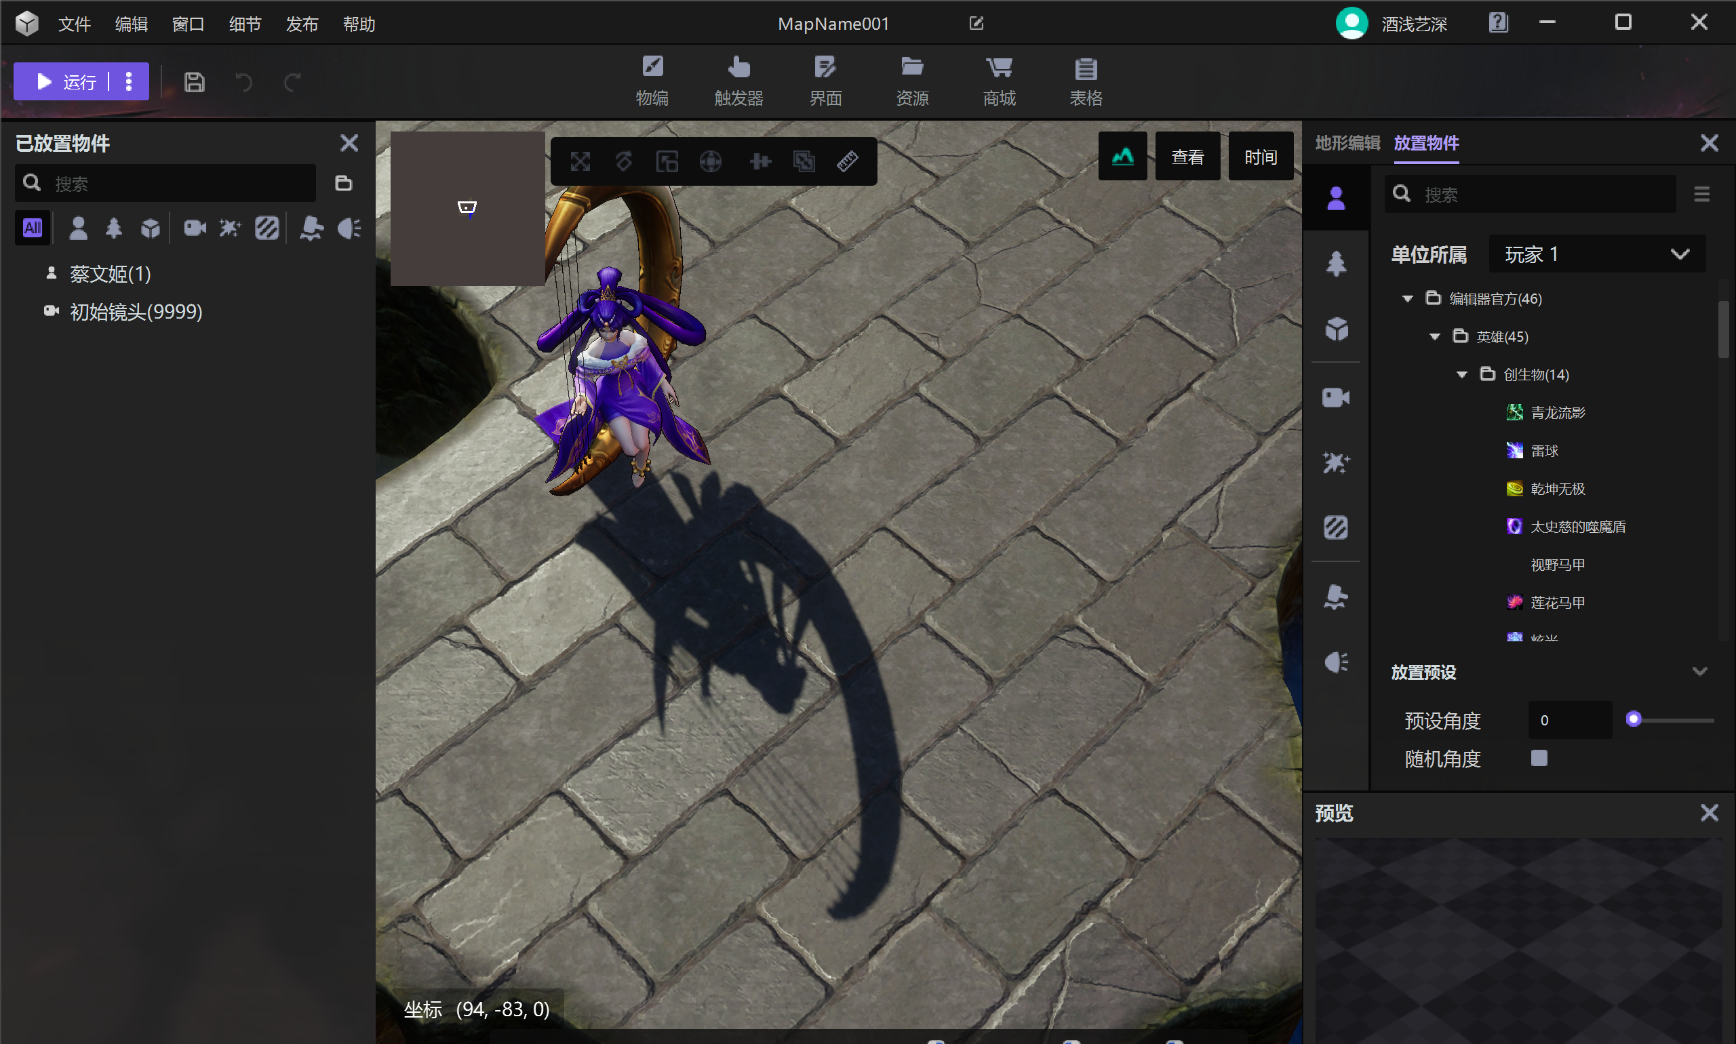Collapse 英雄(45) folder
1736x1044 pixels.
coord(1435,337)
